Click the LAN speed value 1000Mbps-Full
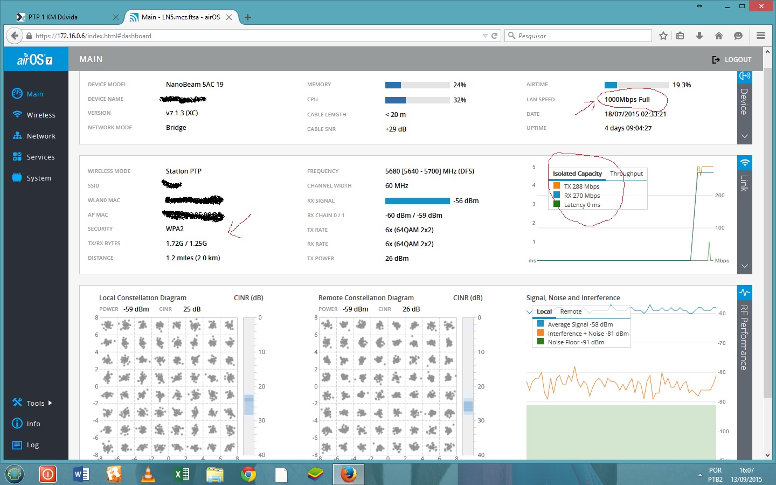Image resolution: width=776 pixels, height=485 pixels. point(627,100)
